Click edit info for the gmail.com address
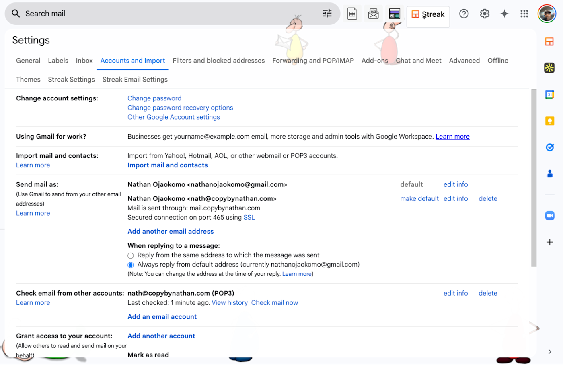563x365 pixels. point(456,184)
